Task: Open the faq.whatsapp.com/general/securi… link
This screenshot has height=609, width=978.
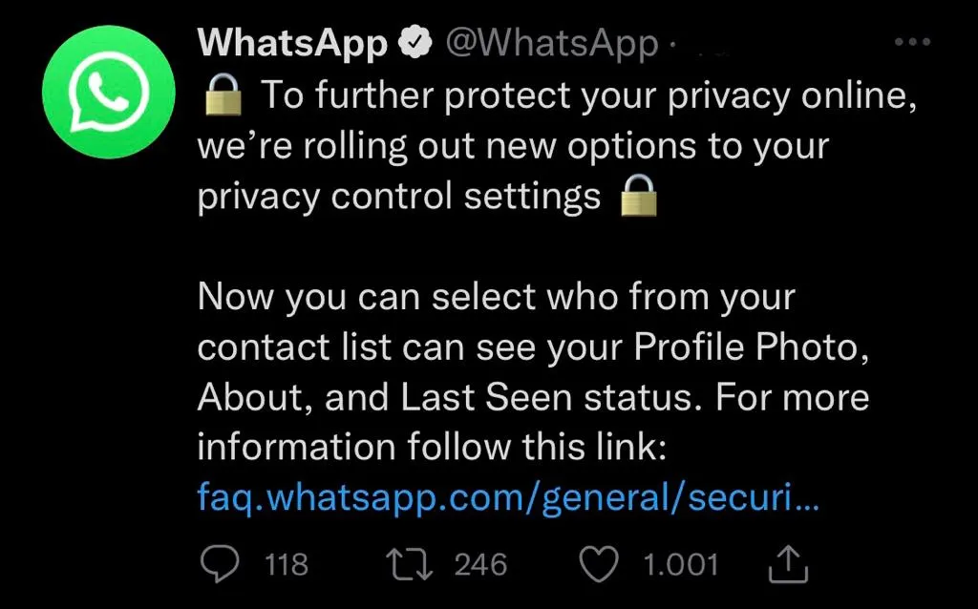Action: [507, 497]
